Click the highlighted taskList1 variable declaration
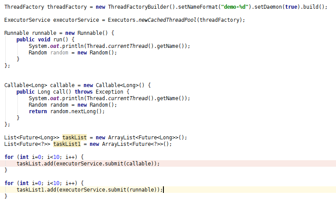Viewport: 336px width, 202px height. pos(67,144)
